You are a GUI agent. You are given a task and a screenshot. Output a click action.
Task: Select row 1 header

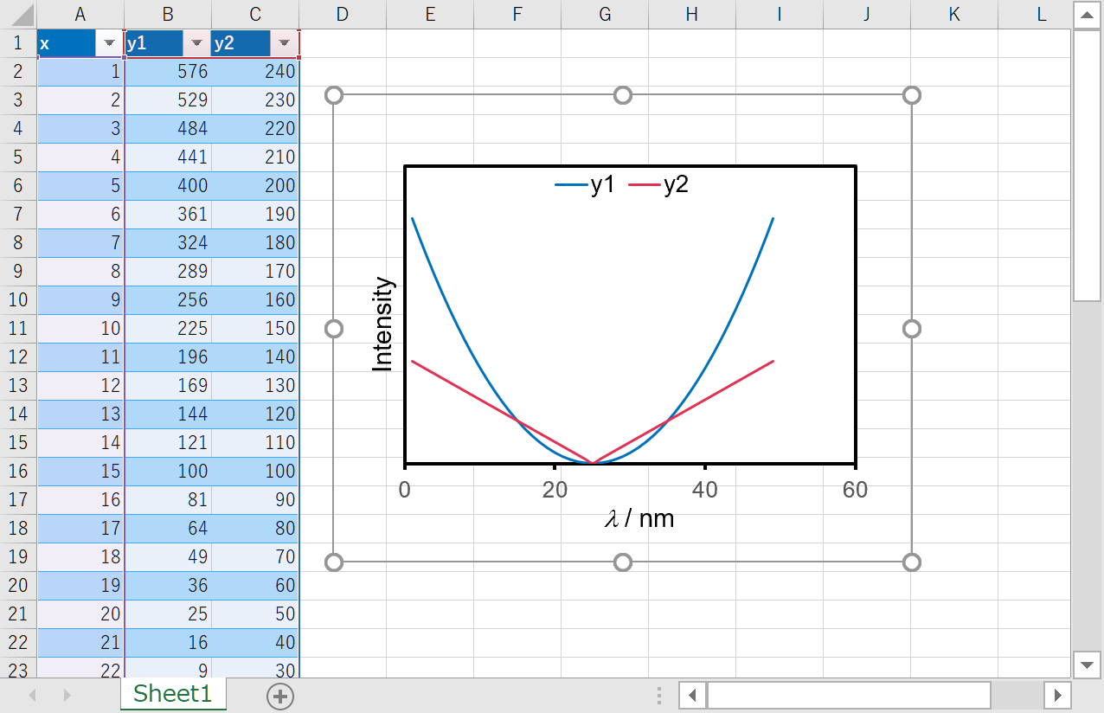(x=18, y=43)
